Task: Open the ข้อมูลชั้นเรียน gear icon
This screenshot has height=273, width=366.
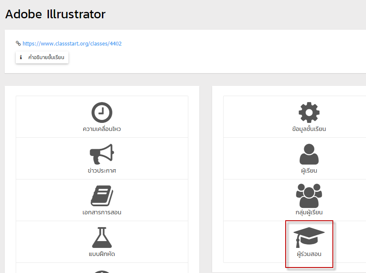Action: tap(309, 112)
